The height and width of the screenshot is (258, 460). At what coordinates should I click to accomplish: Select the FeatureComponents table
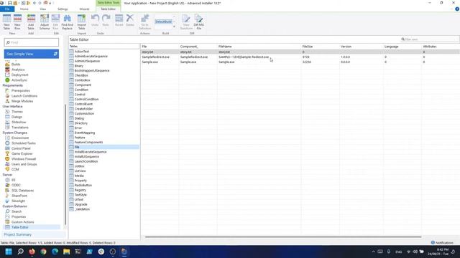pos(88,143)
